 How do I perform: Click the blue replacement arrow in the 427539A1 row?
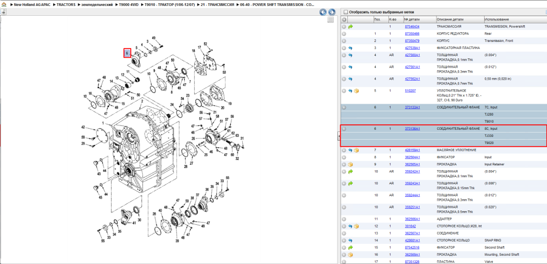pyautogui.click(x=351, y=48)
